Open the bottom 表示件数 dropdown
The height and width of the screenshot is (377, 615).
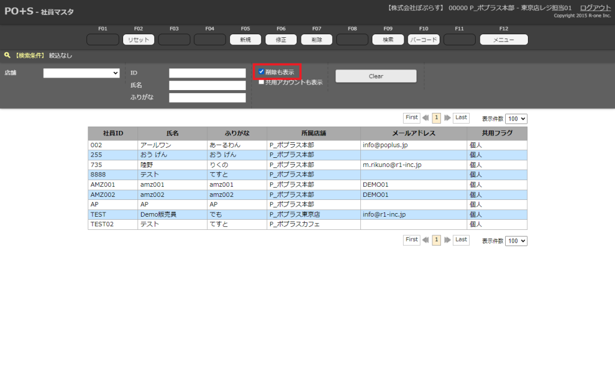tap(516, 241)
